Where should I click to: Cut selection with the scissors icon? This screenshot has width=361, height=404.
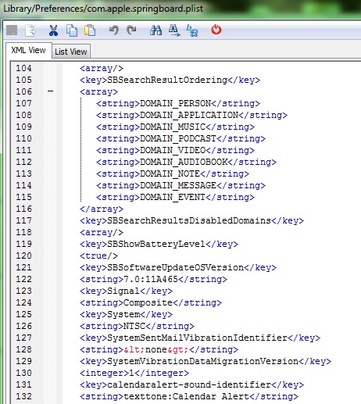53,30
